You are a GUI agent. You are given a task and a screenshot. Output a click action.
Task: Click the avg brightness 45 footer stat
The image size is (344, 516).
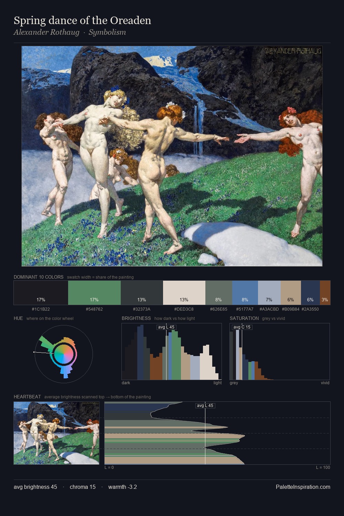tap(35, 487)
